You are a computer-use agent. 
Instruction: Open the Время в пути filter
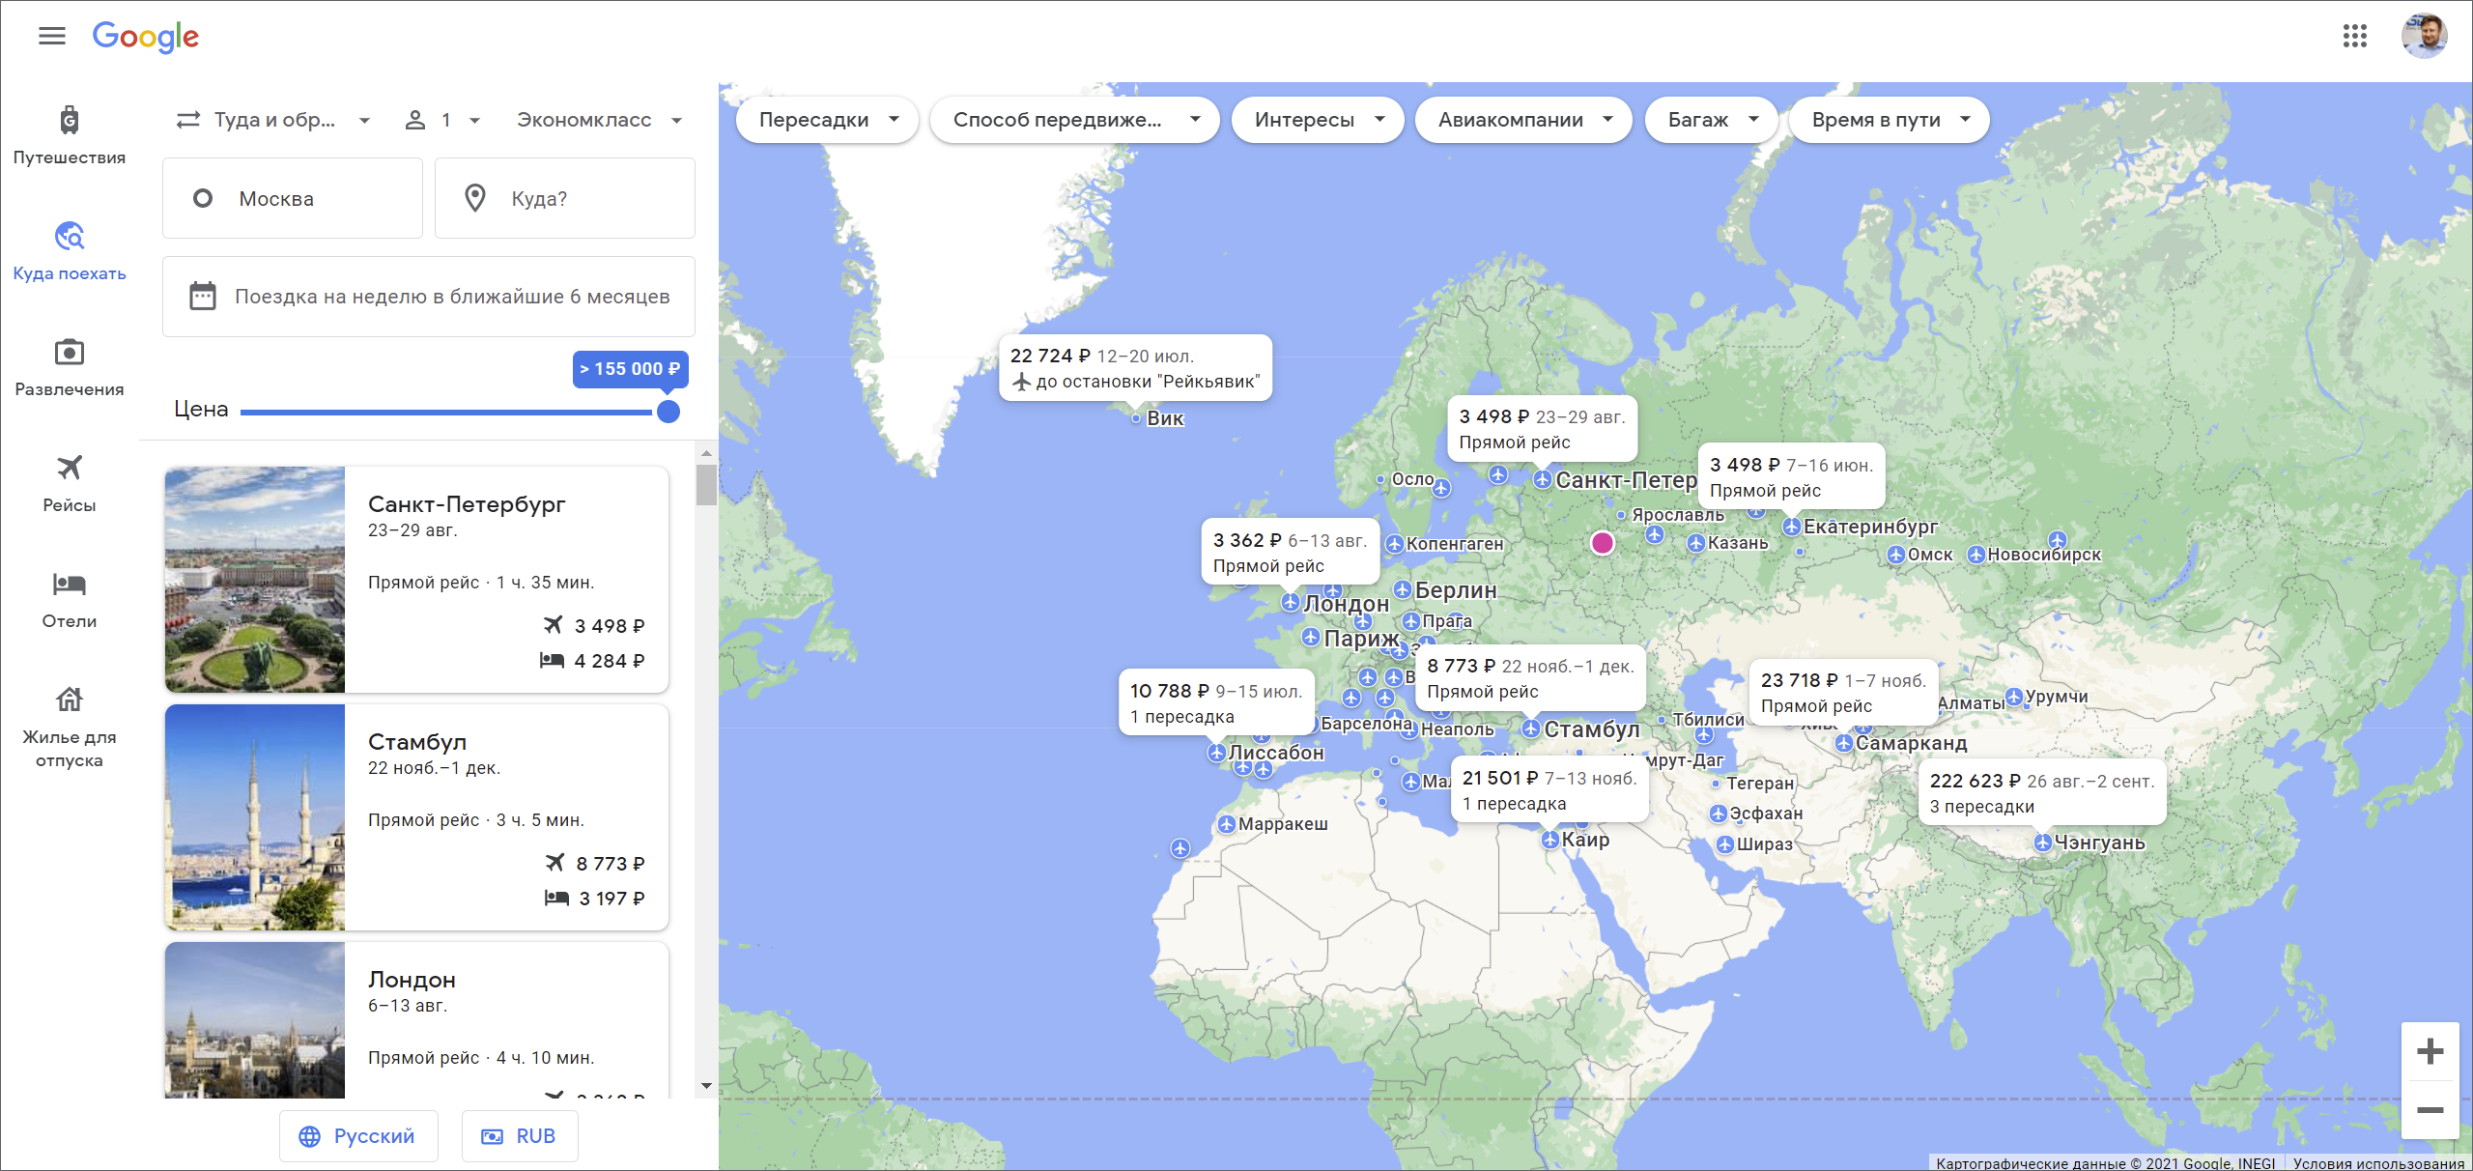pos(1890,120)
